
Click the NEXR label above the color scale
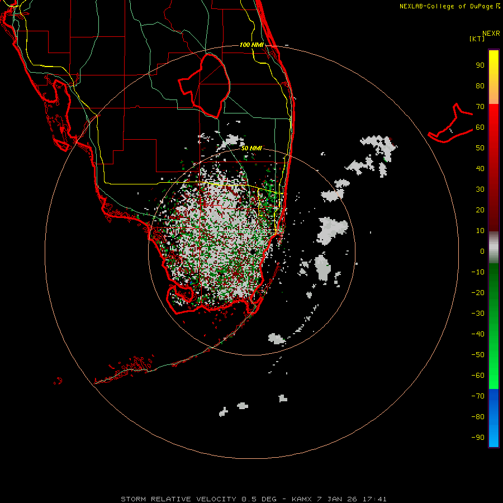[x=491, y=34]
